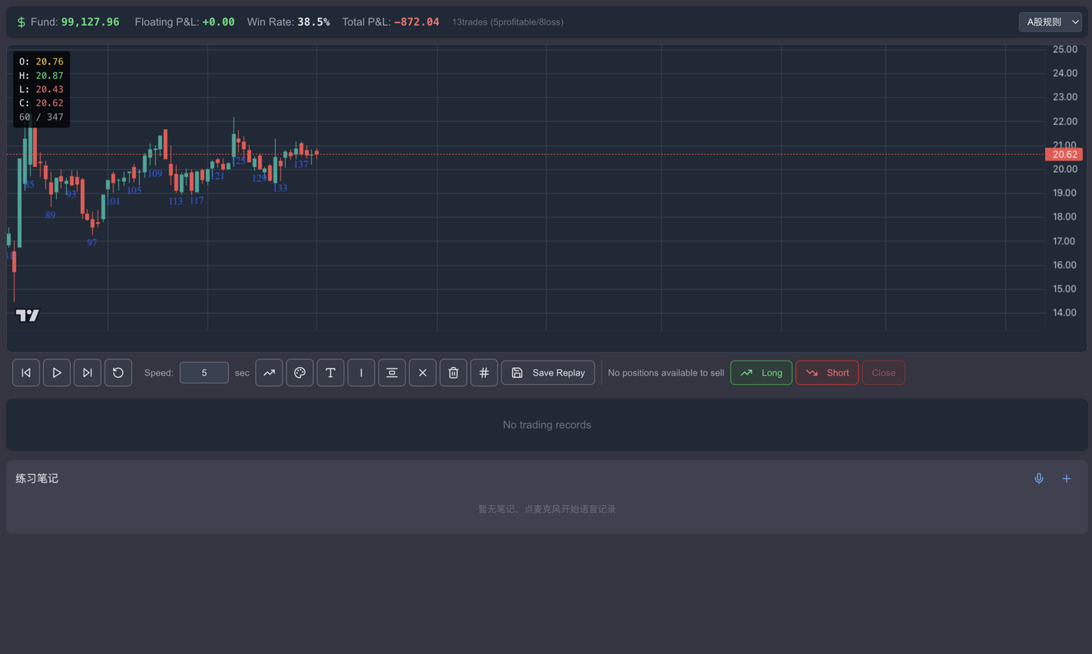Click the No positions available to sell text

(x=666, y=373)
